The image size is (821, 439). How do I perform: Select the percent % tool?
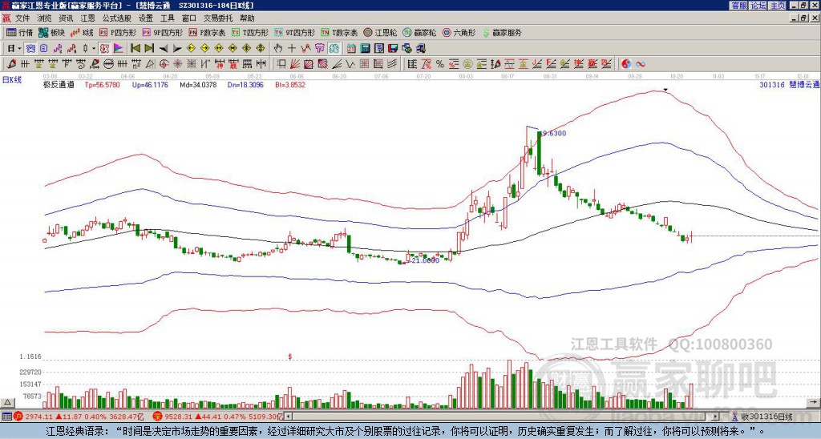[440, 64]
